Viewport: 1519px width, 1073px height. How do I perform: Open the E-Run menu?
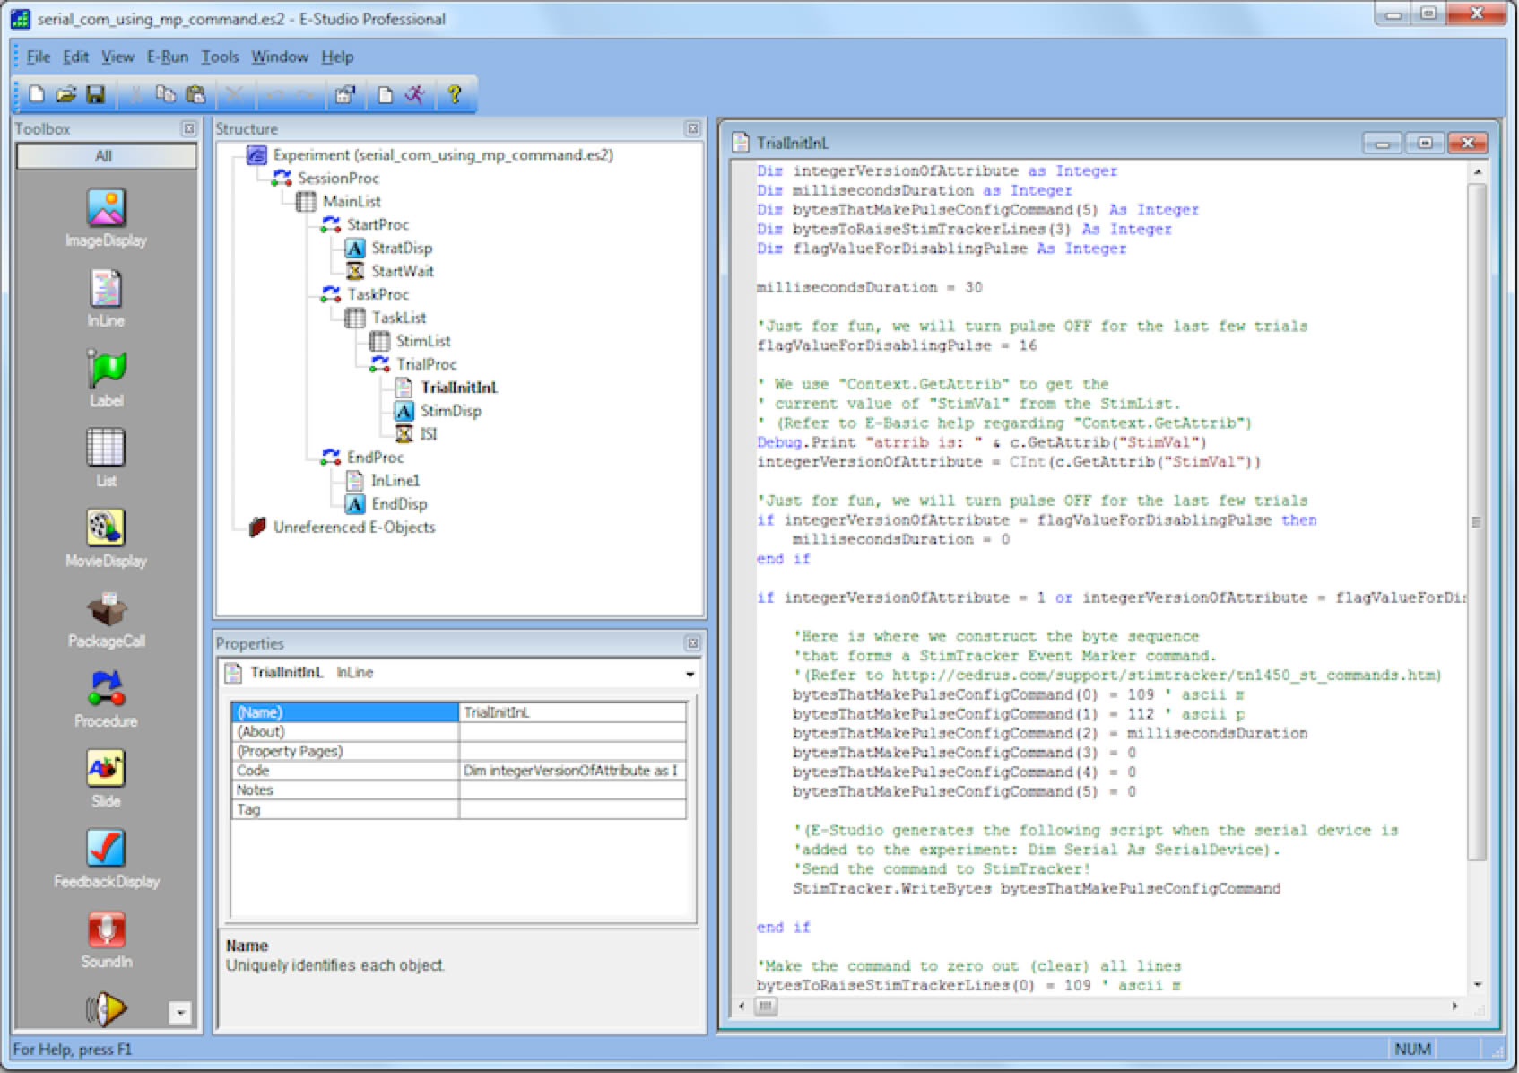[x=168, y=57]
